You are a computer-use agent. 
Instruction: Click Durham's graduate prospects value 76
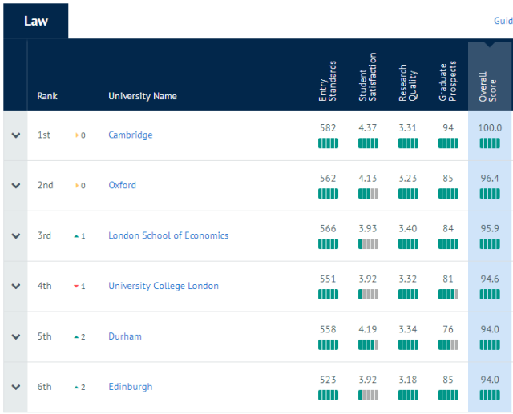click(x=448, y=329)
